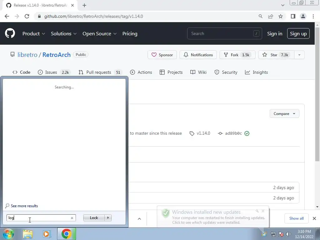Click the network tray icon

[x=273, y=234]
